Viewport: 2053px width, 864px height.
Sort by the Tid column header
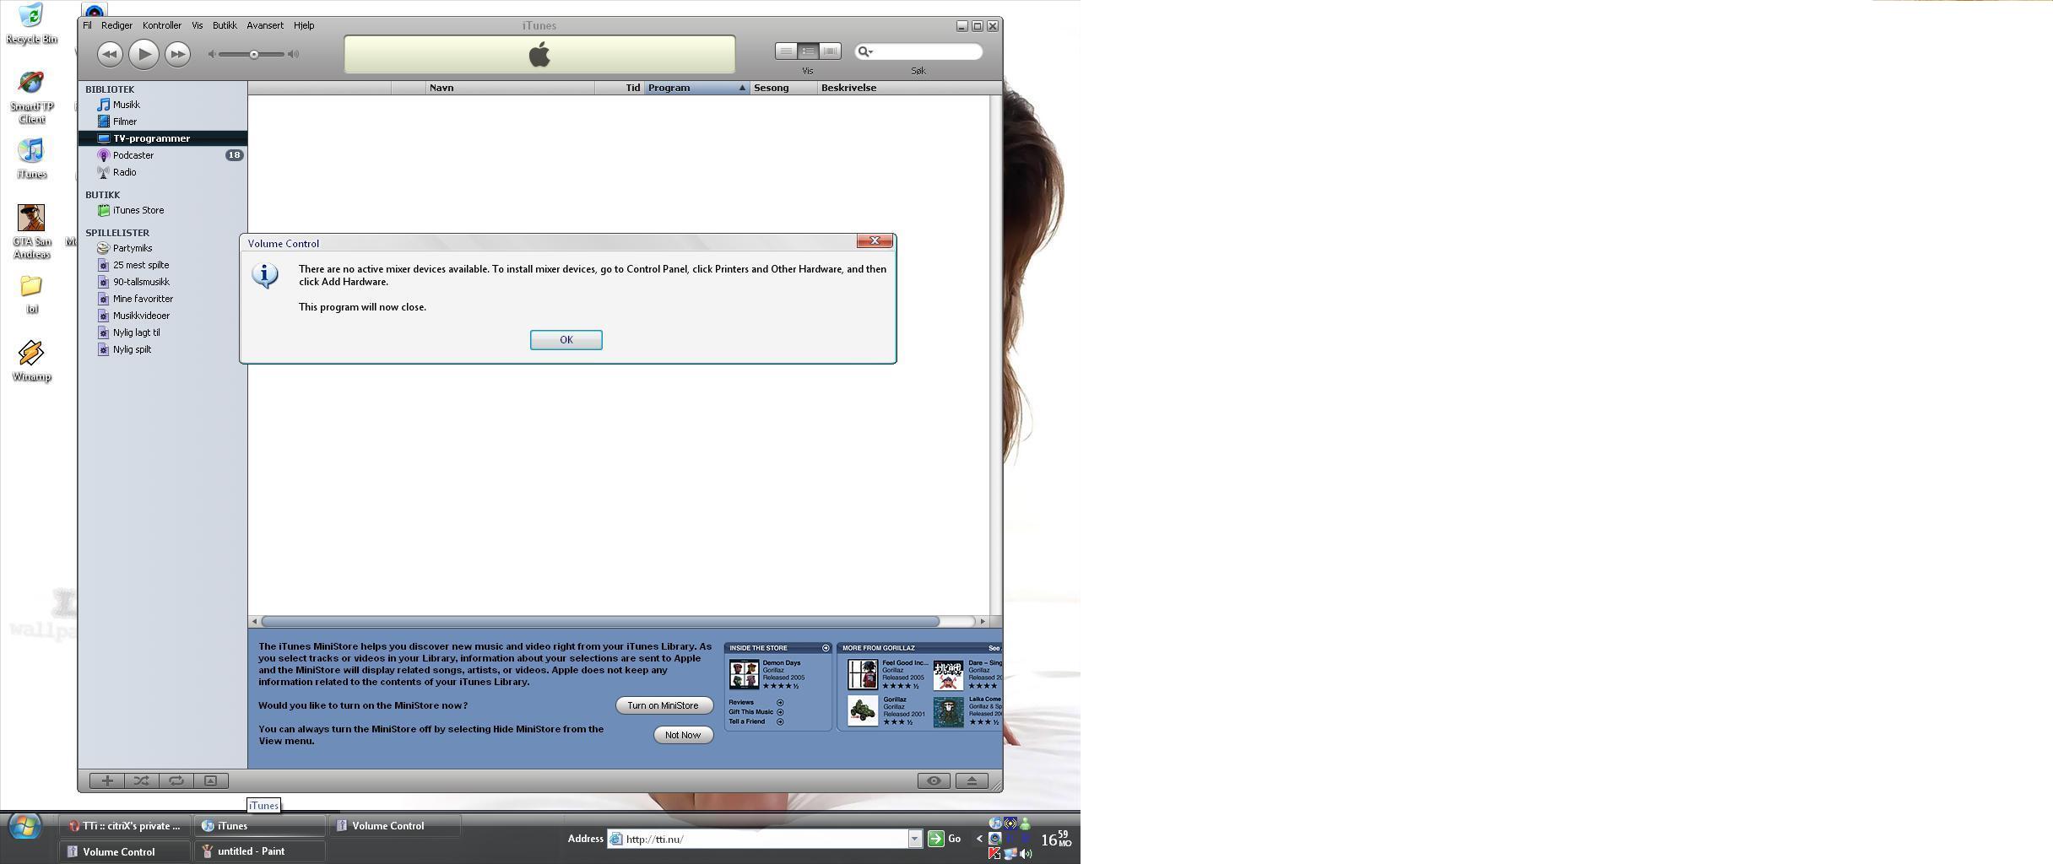coord(620,88)
